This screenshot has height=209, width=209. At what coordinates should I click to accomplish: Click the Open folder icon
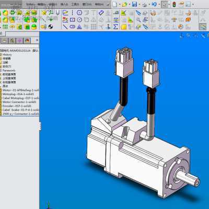125,4
